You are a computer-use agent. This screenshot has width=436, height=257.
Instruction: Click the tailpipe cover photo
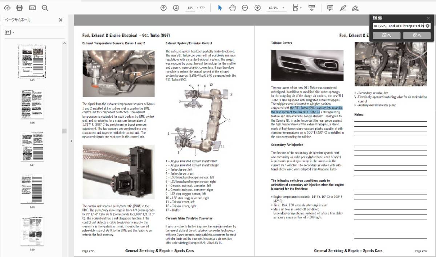[x=307, y=65]
